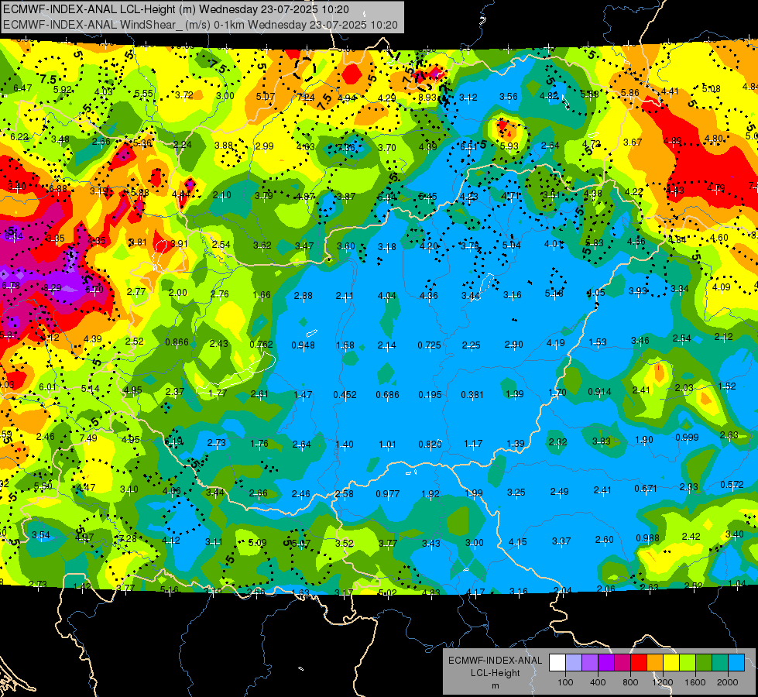Click the magenta swatch in the legend
Image resolution: width=758 pixels, height=697 pixels.
tap(623, 663)
